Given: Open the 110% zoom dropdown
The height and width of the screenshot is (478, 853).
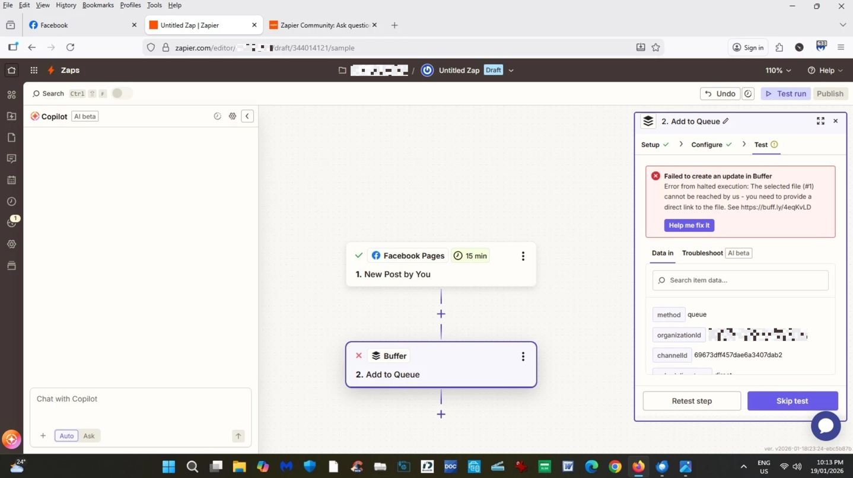Looking at the screenshot, I should coord(778,70).
